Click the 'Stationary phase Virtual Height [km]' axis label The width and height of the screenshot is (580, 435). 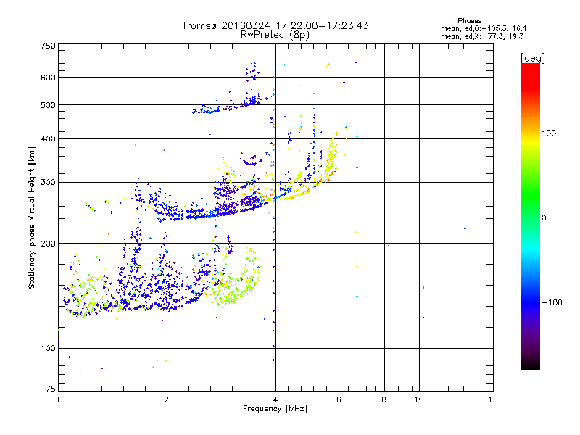(x=31, y=217)
